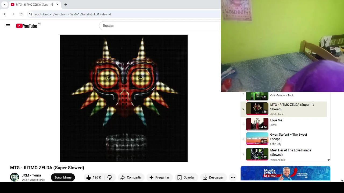Like the video with thumbs up
This screenshot has height=193, width=344.
tap(94, 177)
